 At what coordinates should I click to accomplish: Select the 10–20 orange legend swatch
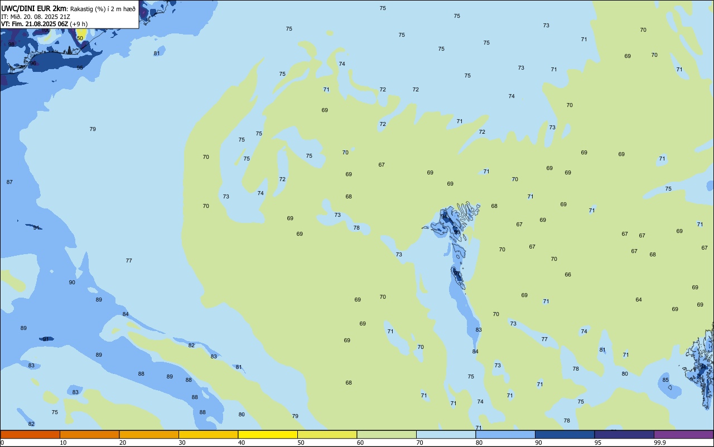point(89,434)
